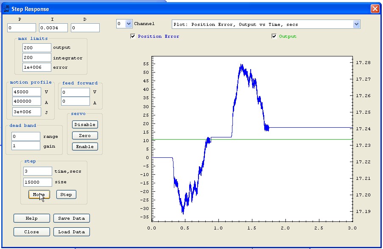Click the Step Response title bar icon

click(x=7, y=9)
